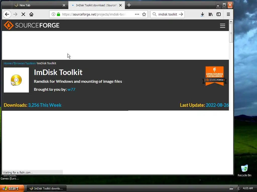Open the Firefox application menu
This screenshot has width=257, height=192.
pyautogui.click(x=228, y=14)
